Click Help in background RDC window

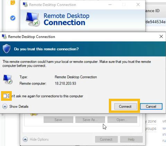click(x=131, y=139)
